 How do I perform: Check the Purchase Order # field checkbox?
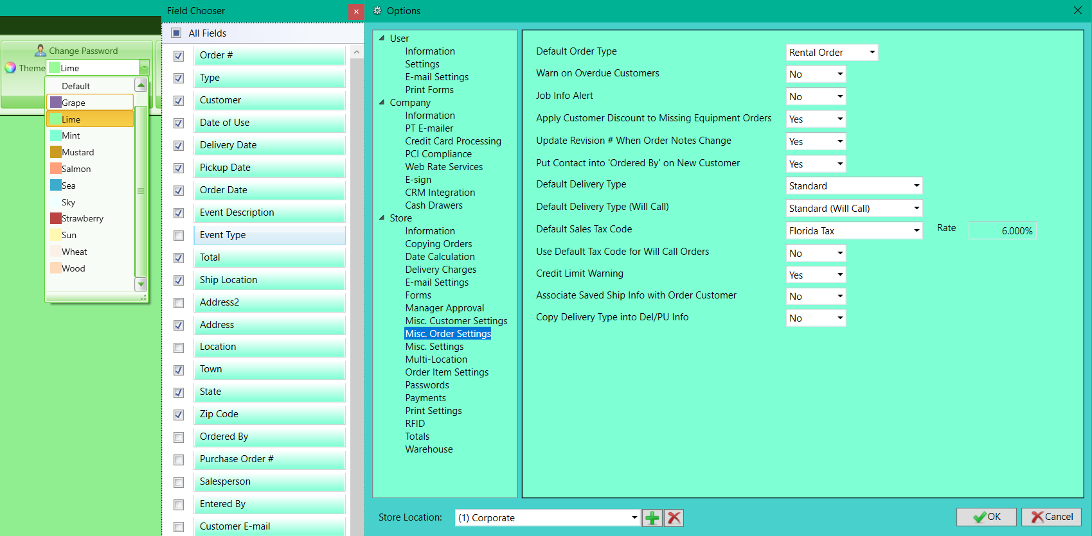[179, 460]
